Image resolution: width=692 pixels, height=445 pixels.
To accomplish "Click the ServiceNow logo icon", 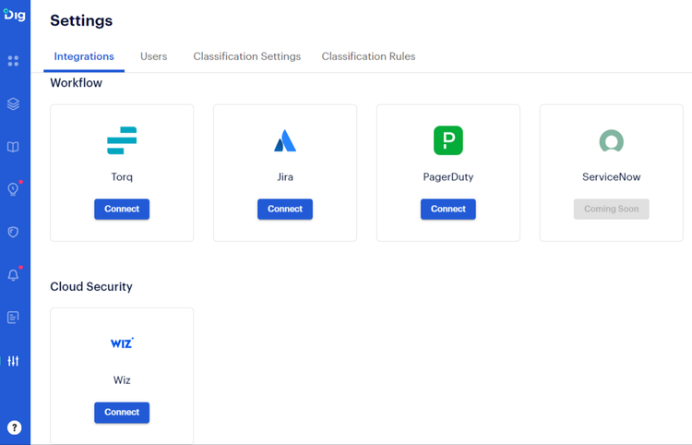I will pyautogui.click(x=611, y=141).
